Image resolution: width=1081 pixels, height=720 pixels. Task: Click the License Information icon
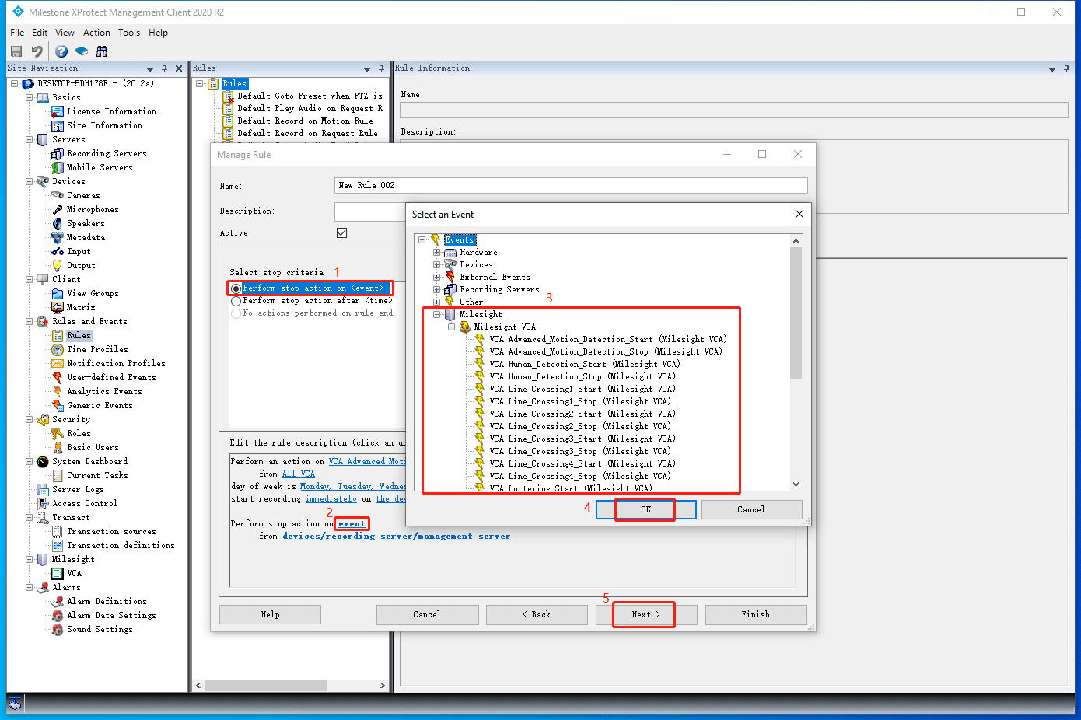pyautogui.click(x=58, y=111)
